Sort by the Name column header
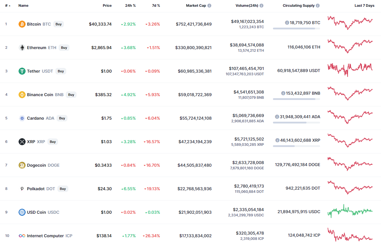381x244 pixels. click(24, 6)
